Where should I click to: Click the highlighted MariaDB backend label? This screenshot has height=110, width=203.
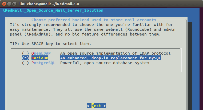tap(39, 58)
